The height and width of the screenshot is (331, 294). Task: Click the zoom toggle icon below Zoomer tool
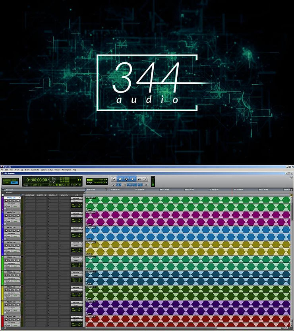pyautogui.click(x=113, y=185)
